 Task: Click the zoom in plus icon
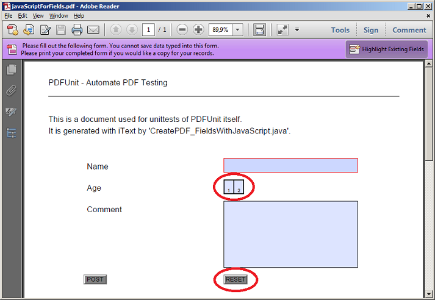(198, 30)
